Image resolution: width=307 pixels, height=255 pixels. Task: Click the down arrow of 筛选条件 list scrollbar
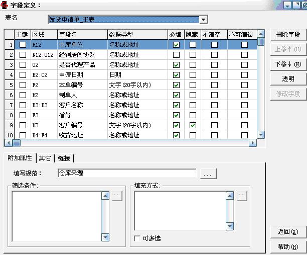[105, 237]
